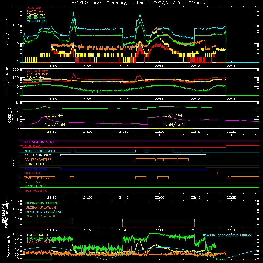Click the REAR_DEC_CHAN/128 legend label

tap(43, 212)
